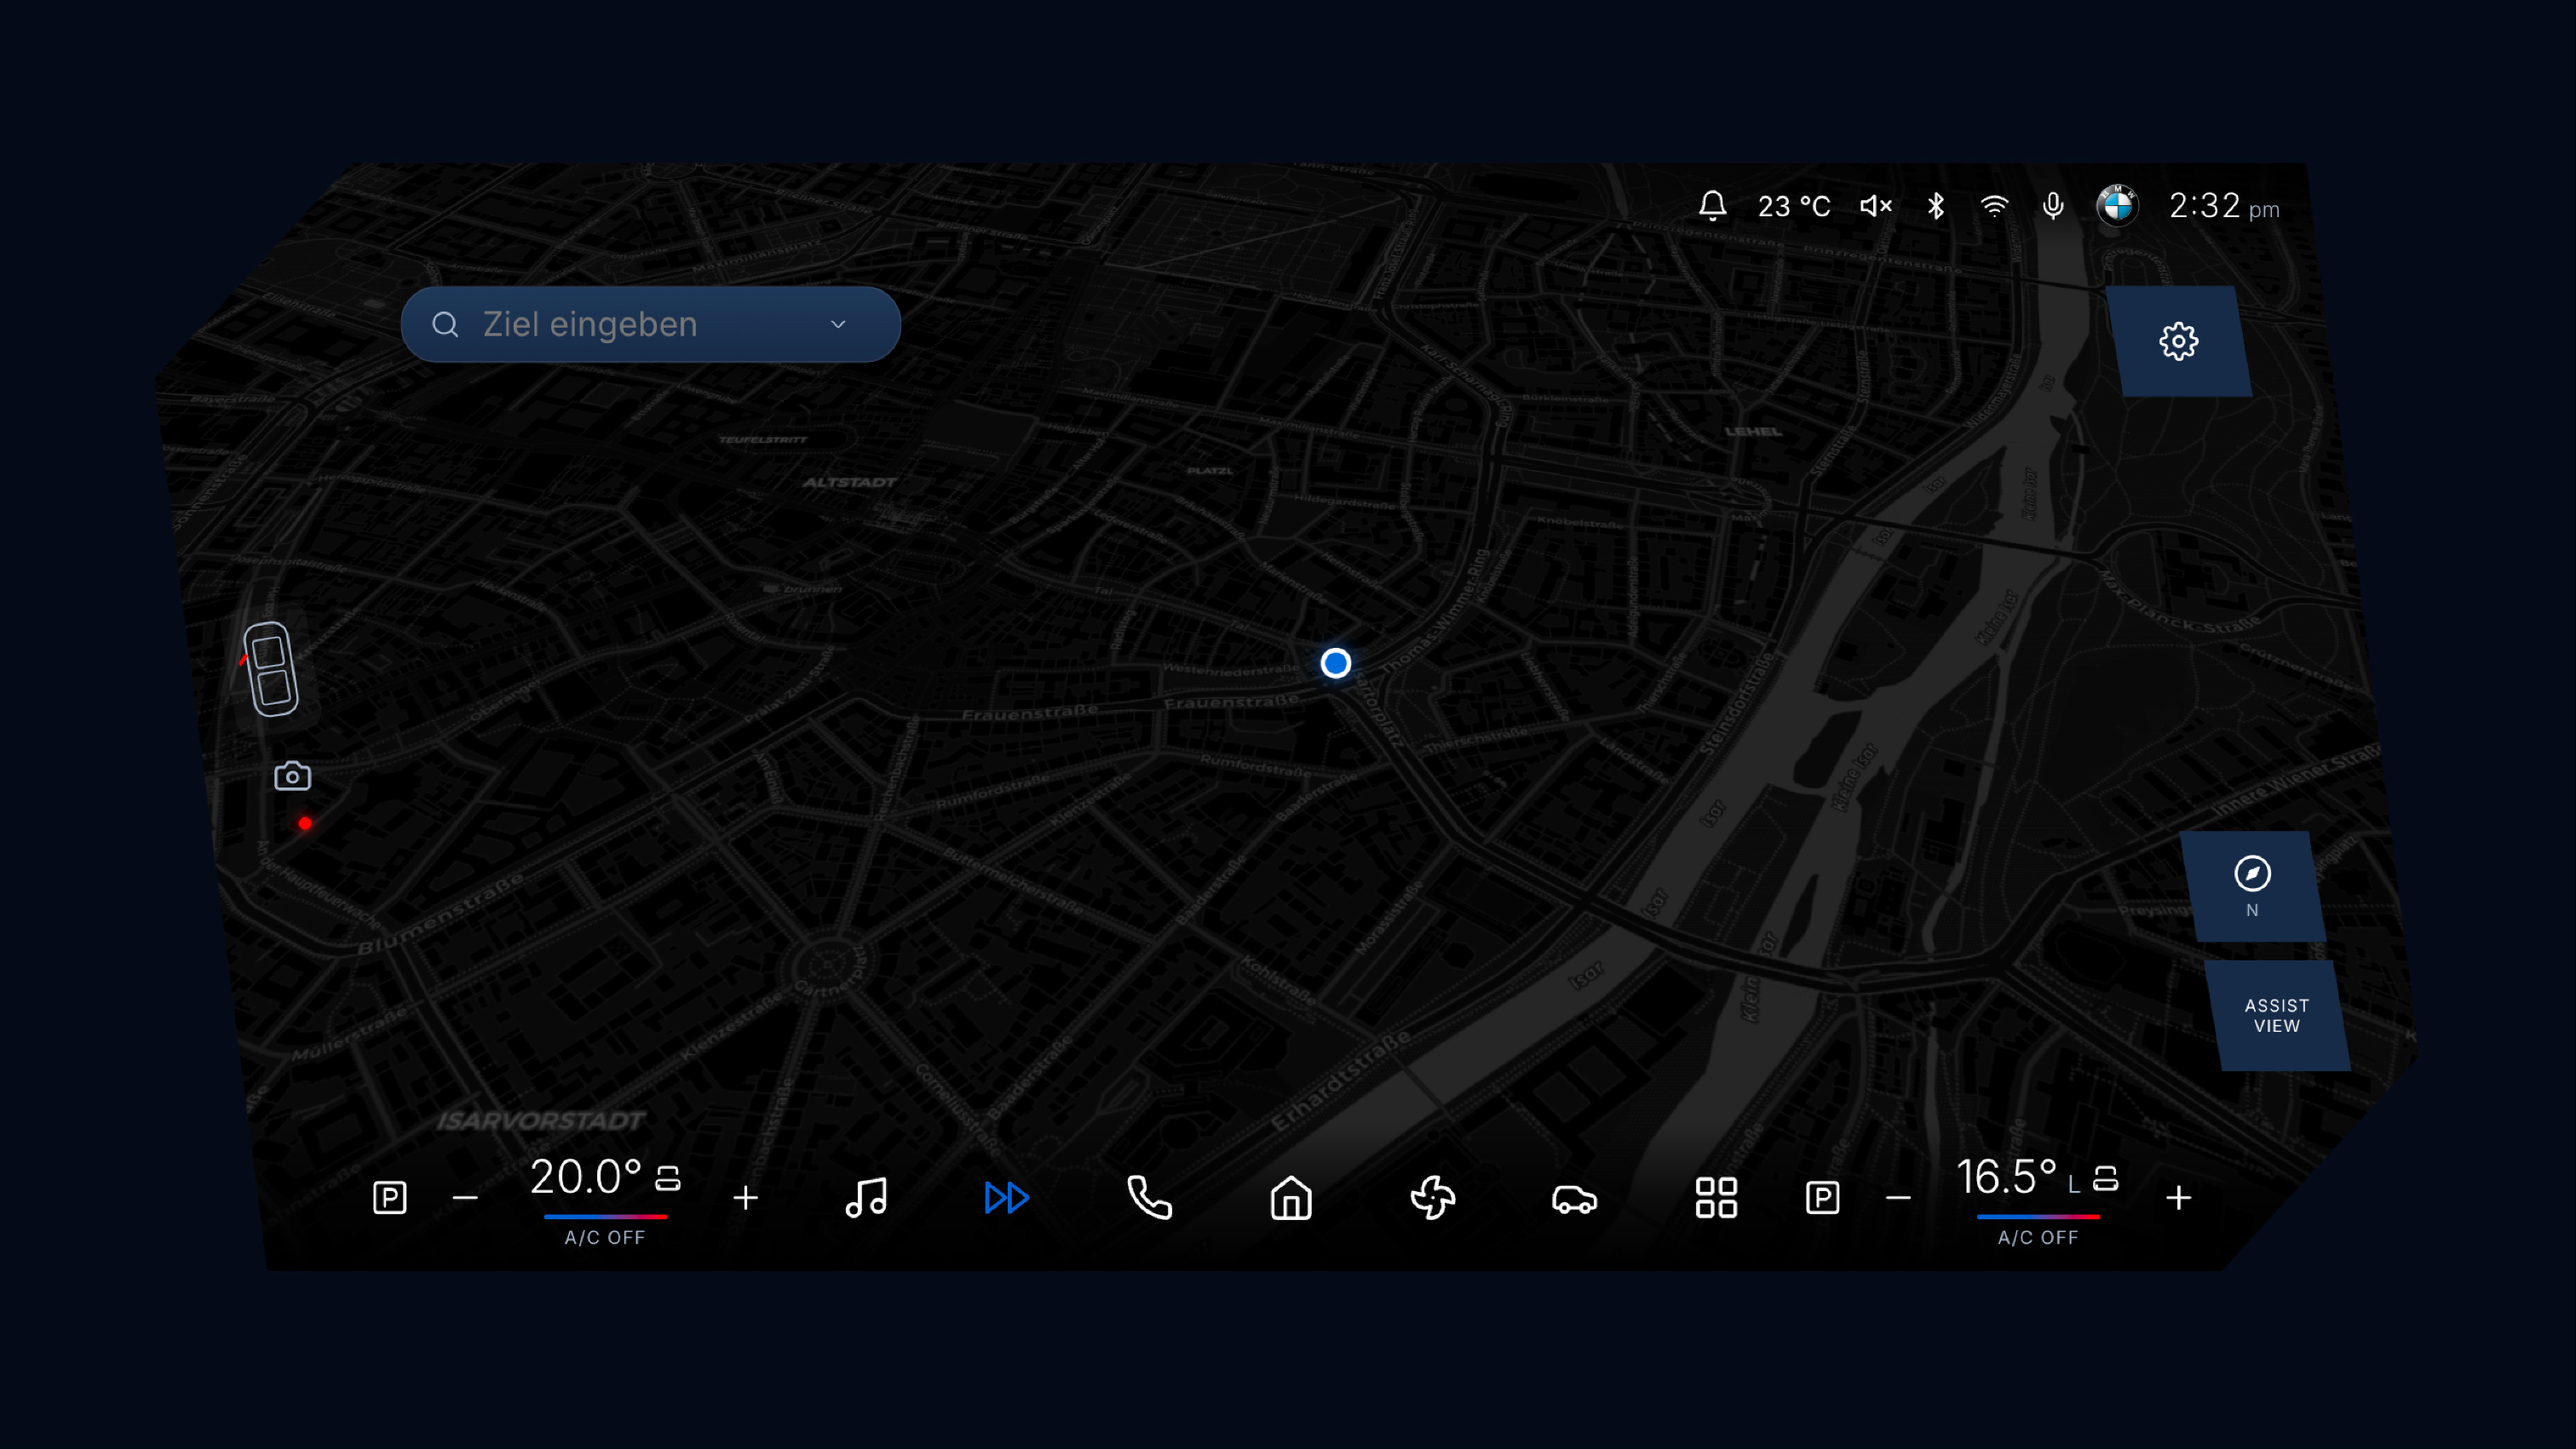Activate the voice microphone icon

click(x=2053, y=206)
